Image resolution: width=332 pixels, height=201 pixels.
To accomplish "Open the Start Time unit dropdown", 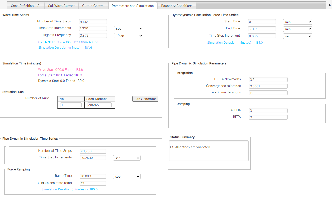I will [x=298, y=22].
